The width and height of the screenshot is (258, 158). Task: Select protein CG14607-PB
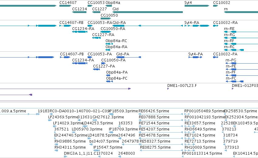[x=72, y=54]
